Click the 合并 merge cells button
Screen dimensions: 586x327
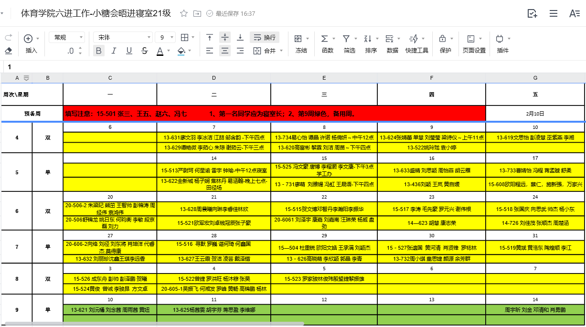267,51
